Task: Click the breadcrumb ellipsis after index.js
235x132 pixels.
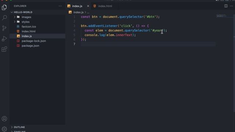Action: 88,12
